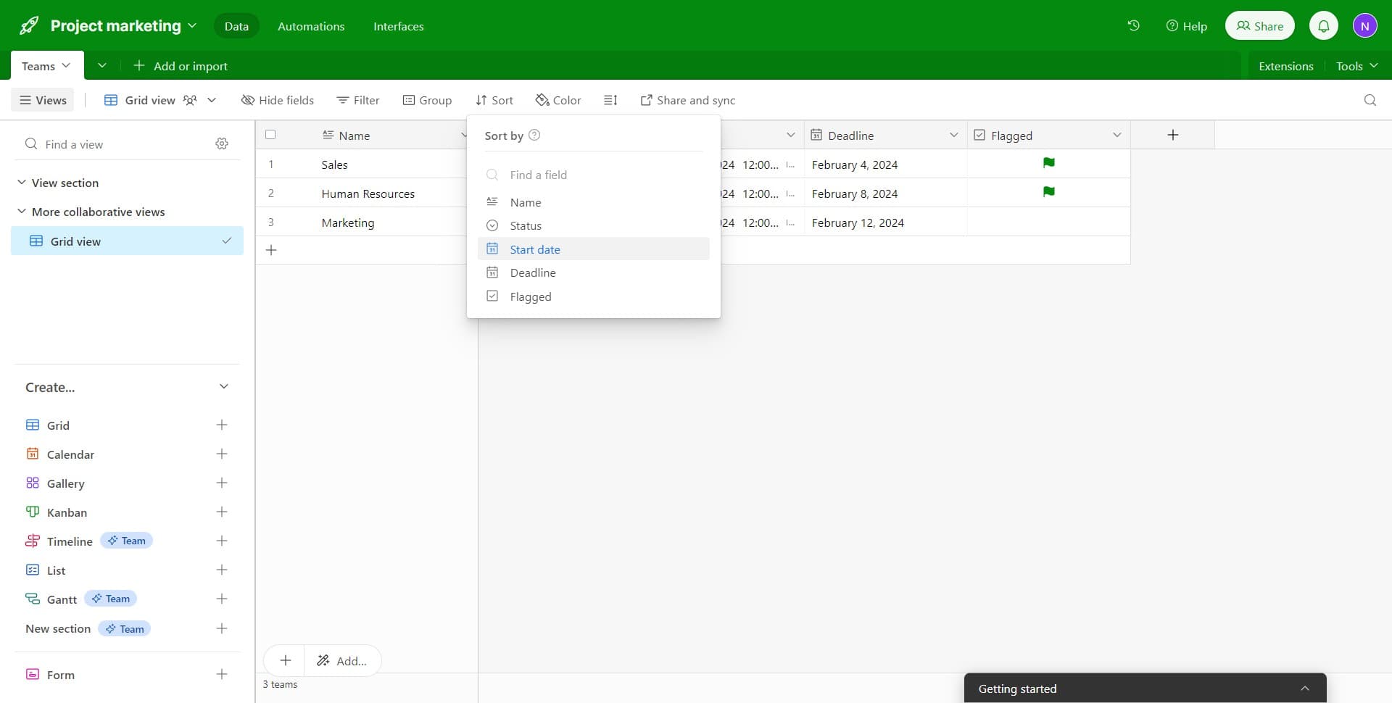Click the base history clock icon

1133,26
